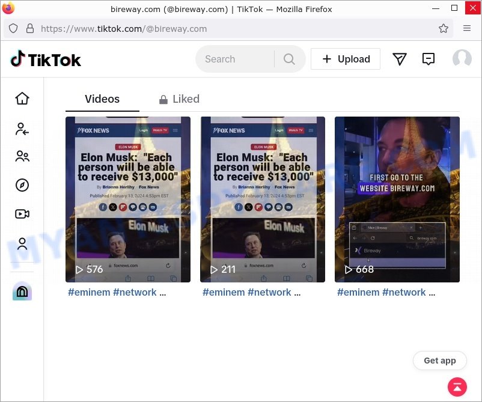
Task: Open the profile avatar menu
Action: 462,58
